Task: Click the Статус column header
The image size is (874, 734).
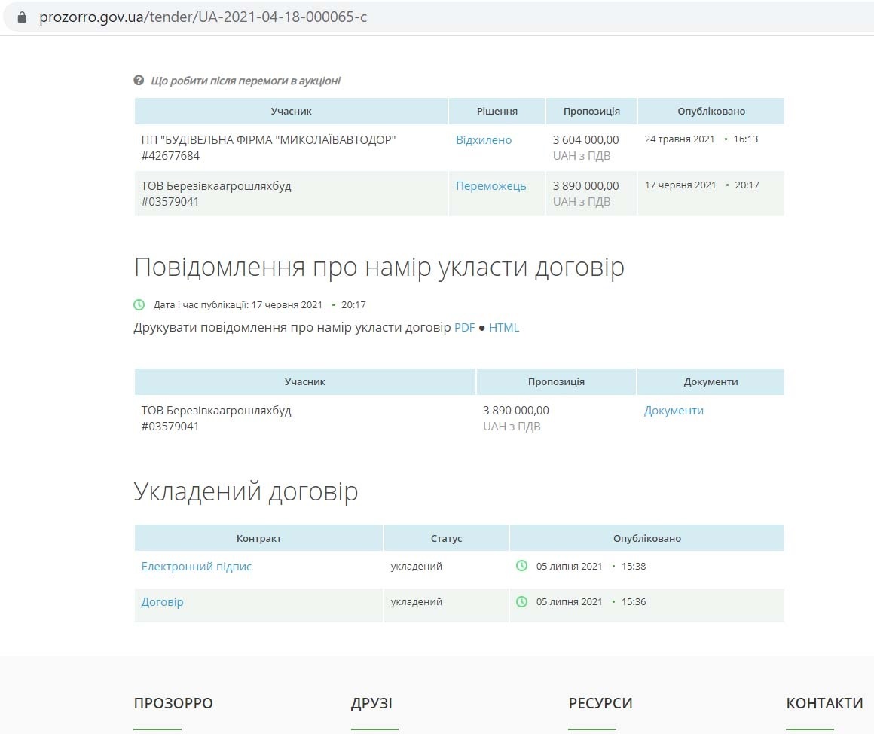Action: (x=447, y=538)
